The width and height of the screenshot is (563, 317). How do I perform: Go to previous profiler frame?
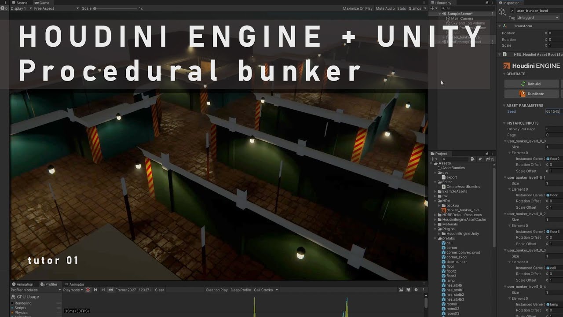coord(95,290)
